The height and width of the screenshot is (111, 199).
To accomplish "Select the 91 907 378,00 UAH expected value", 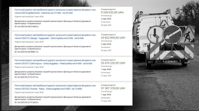I will pos(113,88).
